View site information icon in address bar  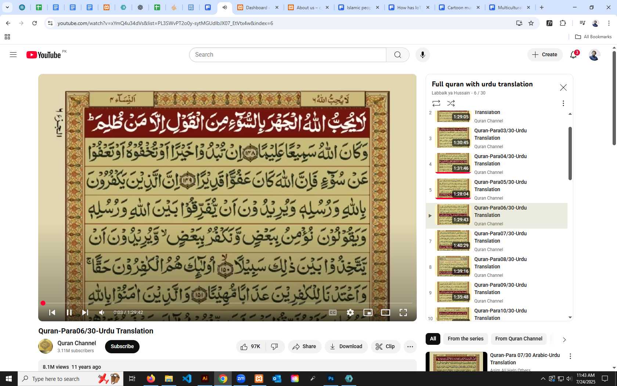[50, 23]
